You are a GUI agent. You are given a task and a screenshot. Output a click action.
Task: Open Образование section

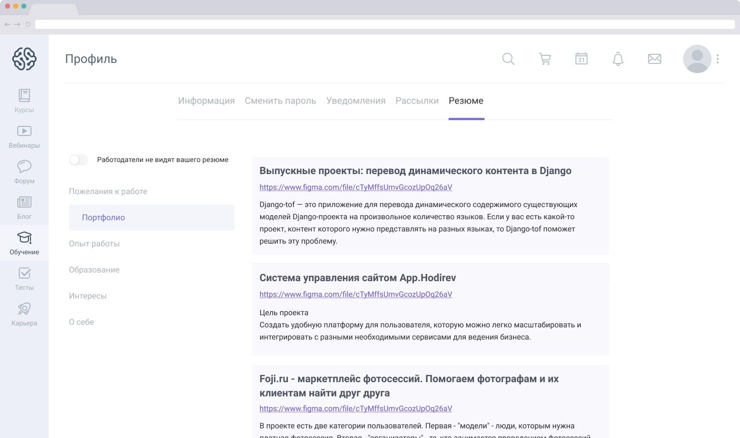point(94,269)
